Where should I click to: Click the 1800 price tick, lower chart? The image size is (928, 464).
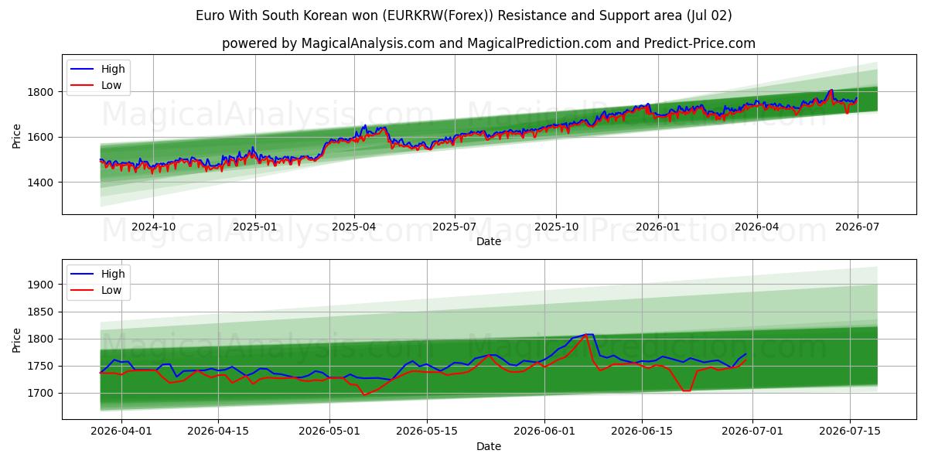[x=42, y=339]
